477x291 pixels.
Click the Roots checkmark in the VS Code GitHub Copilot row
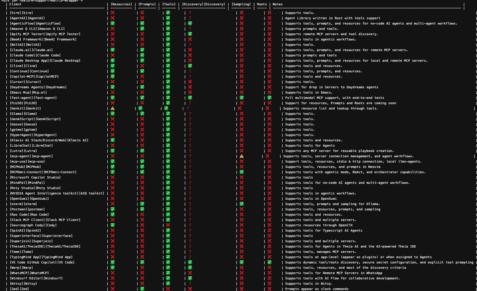coord(270,262)
